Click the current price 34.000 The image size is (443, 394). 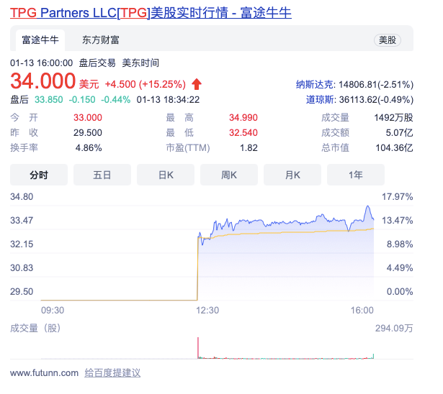(43, 81)
